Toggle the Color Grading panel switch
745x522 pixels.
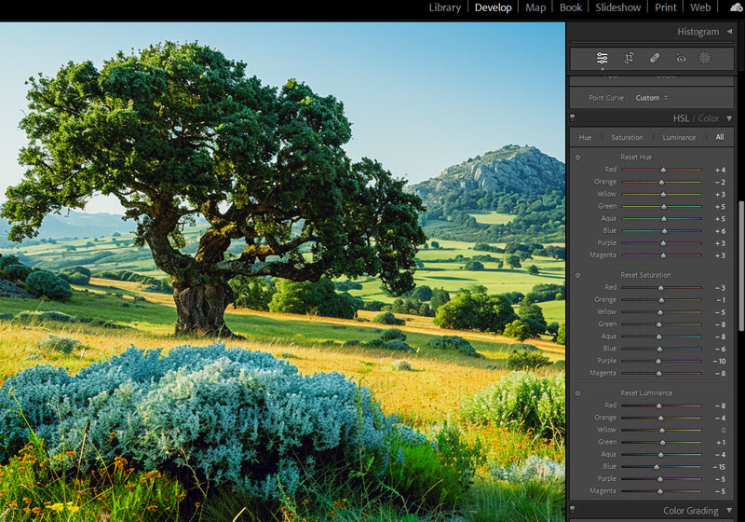572,510
